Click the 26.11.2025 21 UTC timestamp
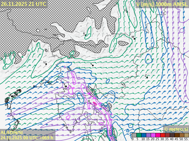 pyautogui.click(x=23, y=4)
